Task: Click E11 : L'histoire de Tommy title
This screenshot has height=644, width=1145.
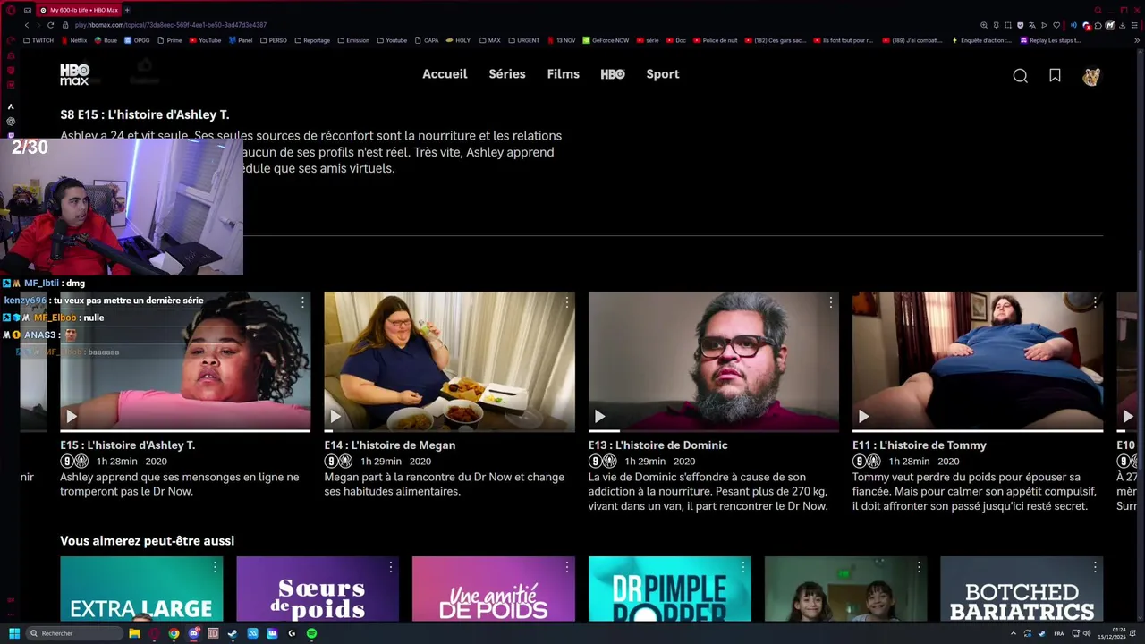Action: coord(919,445)
